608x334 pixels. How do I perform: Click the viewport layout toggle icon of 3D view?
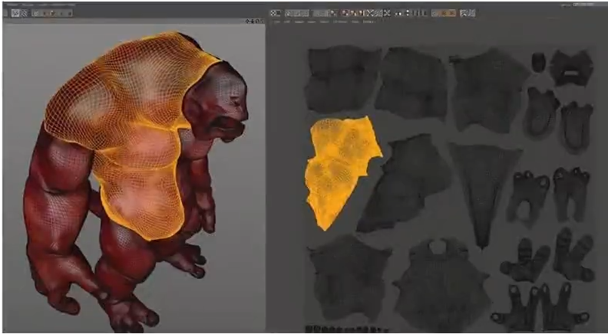261,21
